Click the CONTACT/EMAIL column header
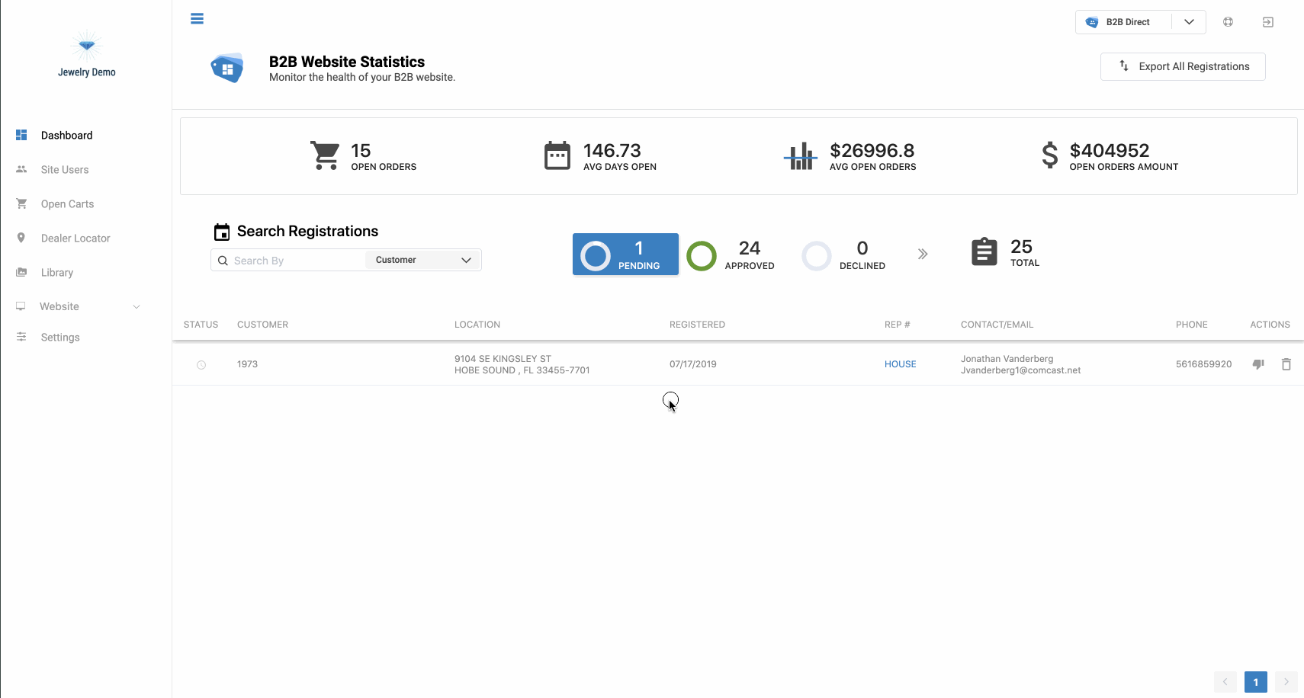 (997, 325)
